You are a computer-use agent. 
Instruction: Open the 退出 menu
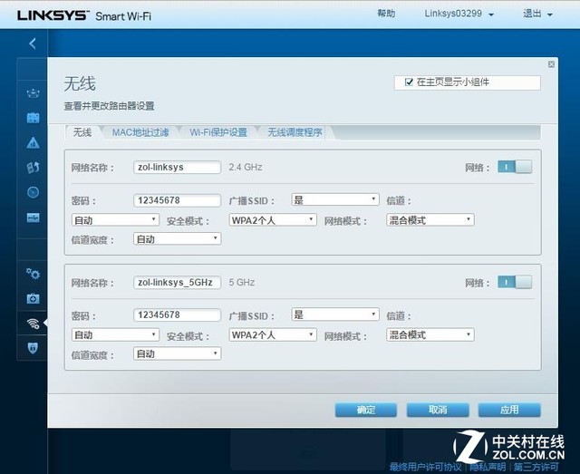[x=537, y=15]
